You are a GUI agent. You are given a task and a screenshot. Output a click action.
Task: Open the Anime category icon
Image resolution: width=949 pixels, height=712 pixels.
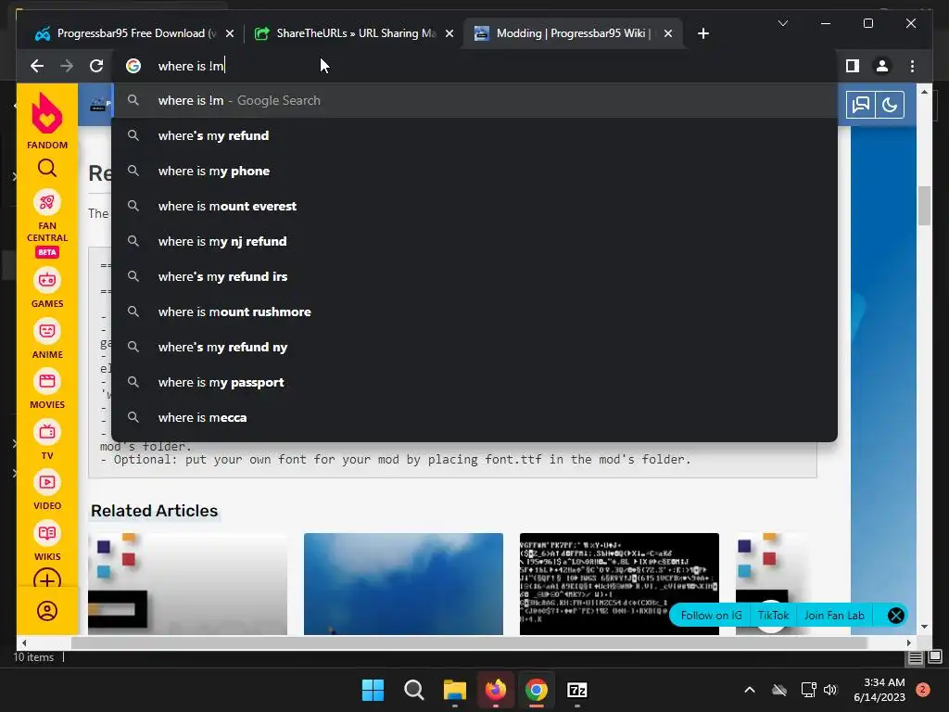tap(46, 331)
